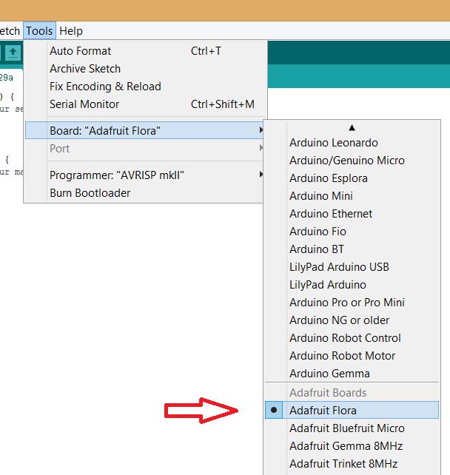
Task: Open the Tools menu
Action: 39,30
